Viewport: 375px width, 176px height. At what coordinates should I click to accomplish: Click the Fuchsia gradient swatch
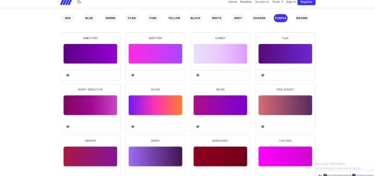tap(285, 156)
